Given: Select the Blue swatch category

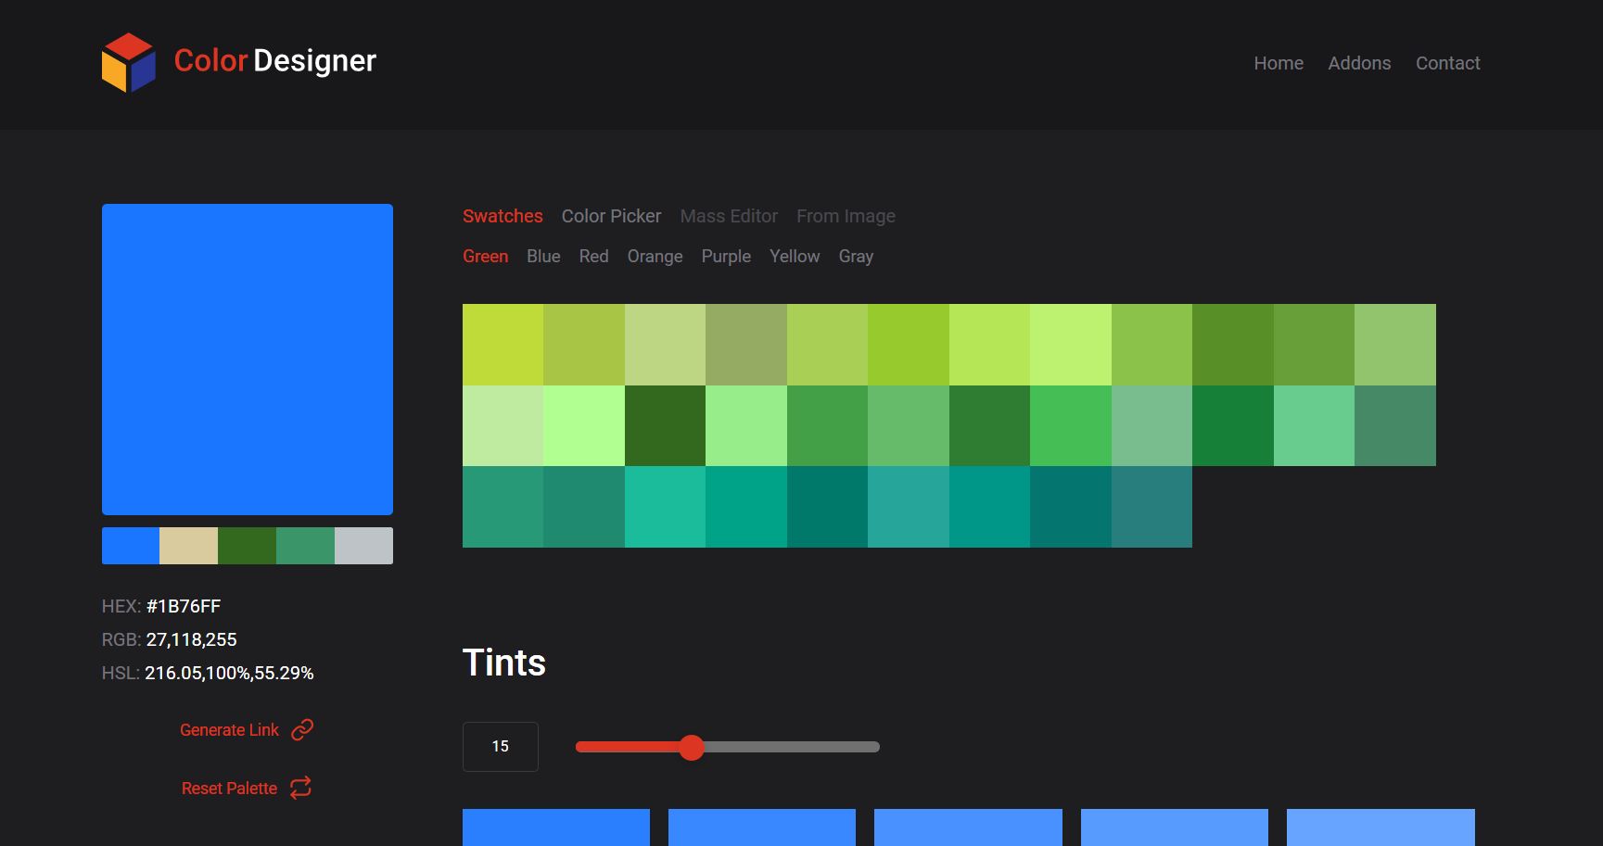Looking at the screenshot, I should click(x=543, y=257).
